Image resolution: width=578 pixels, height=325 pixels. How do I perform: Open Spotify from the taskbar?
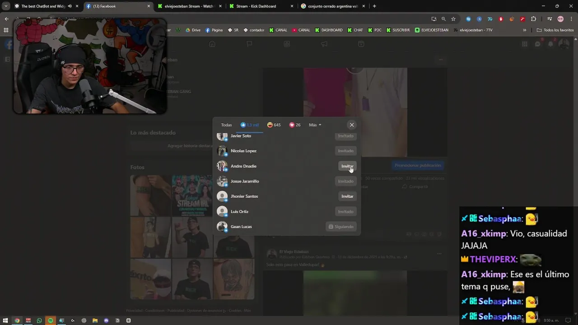(x=51, y=320)
